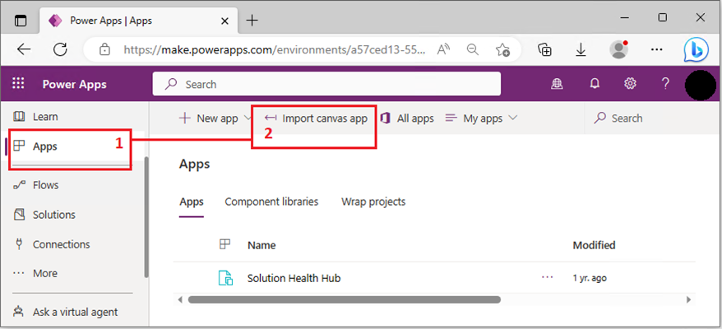Toggle read aloud icon in address bar
This screenshot has width=722, height=329.
443,49
